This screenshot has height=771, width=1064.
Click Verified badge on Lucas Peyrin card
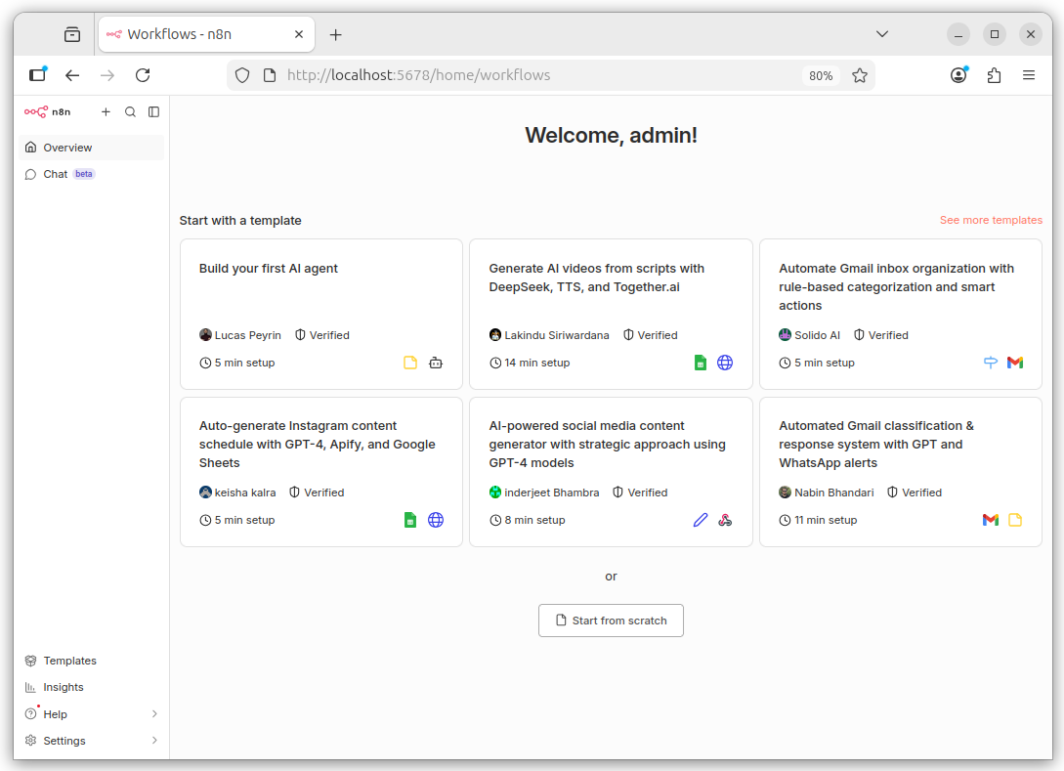(322, 335)
